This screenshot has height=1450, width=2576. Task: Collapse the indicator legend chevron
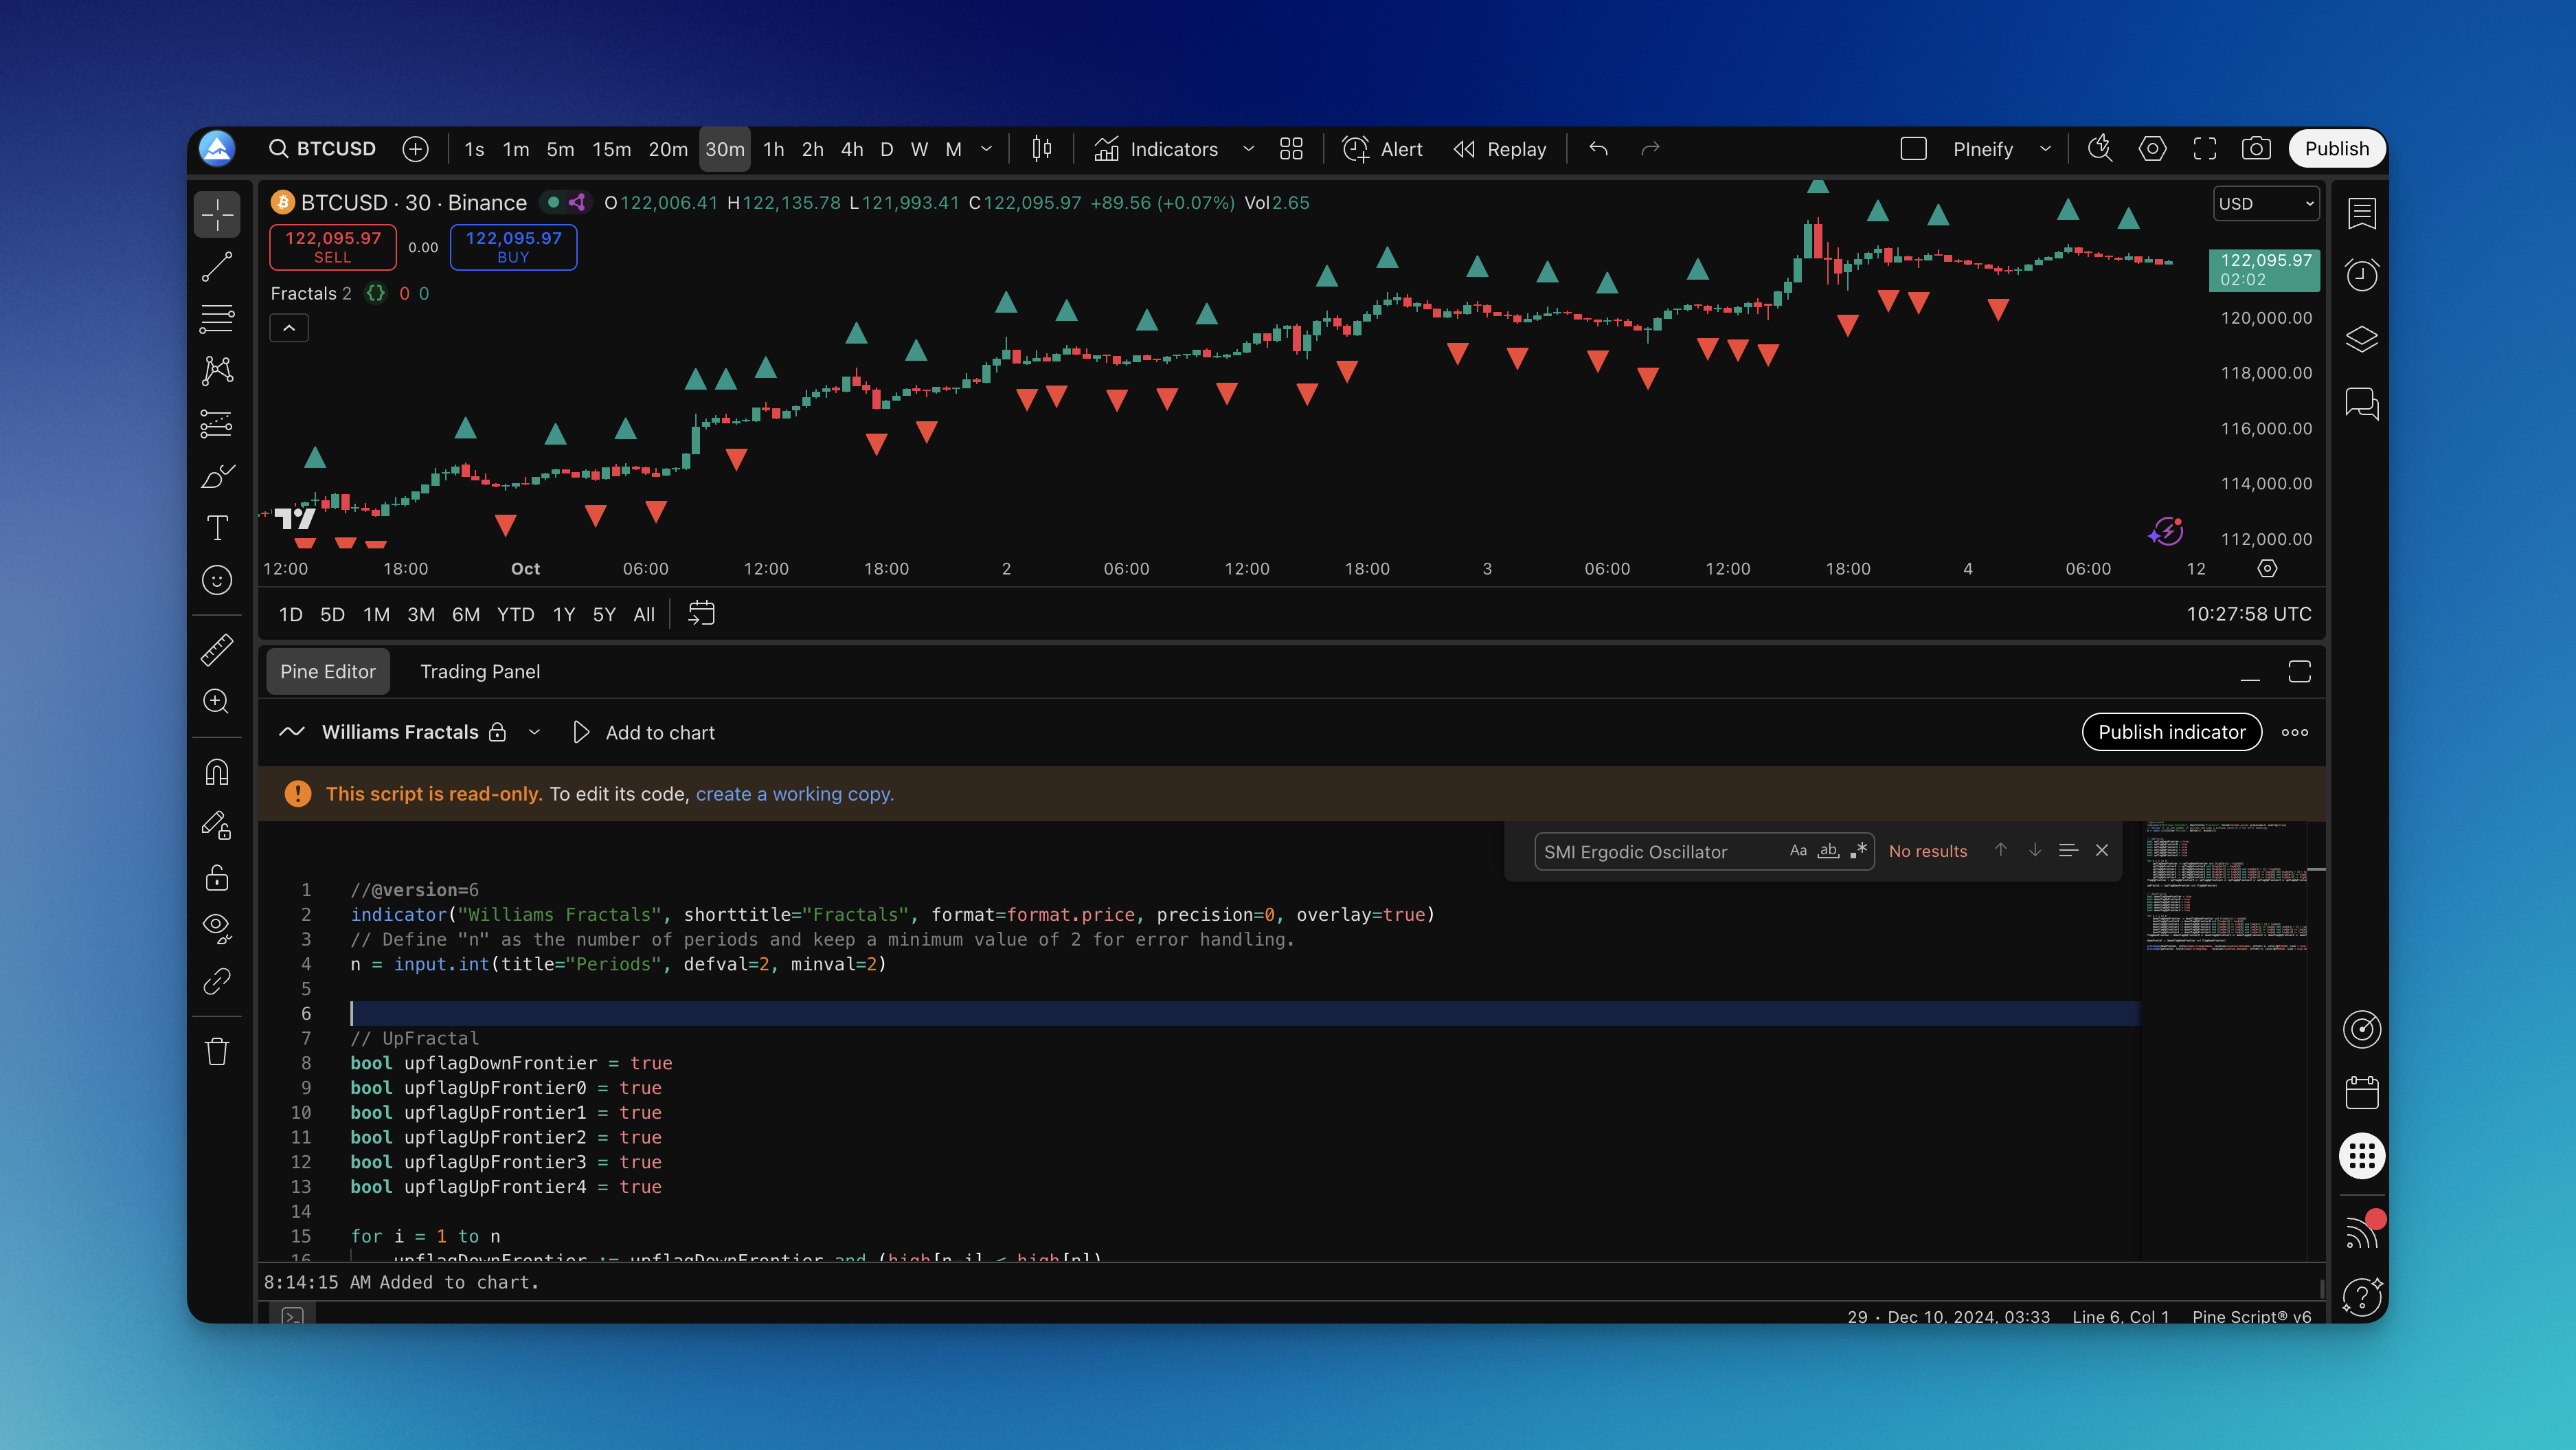coord(289,328)
